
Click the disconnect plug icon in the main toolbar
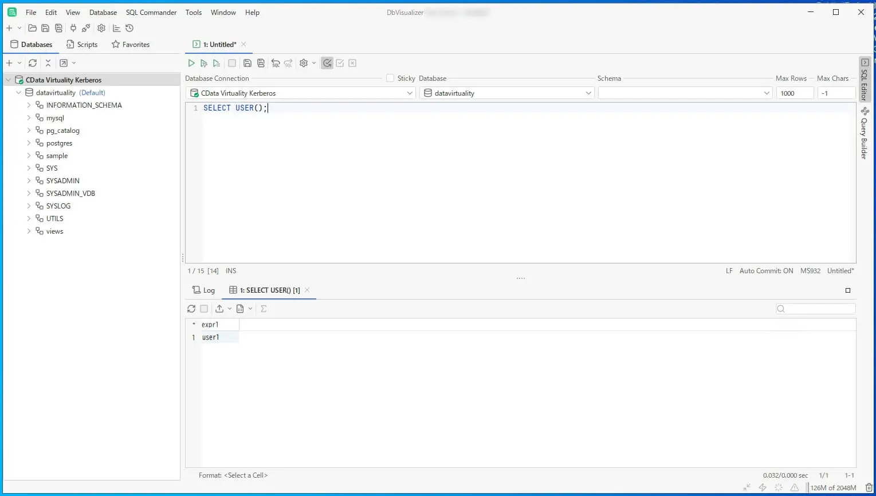point(86,28)
